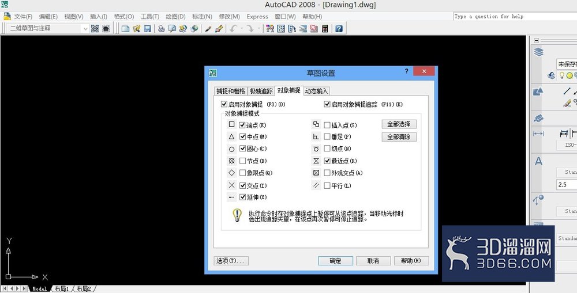Image resolution: width=577 pixels, height=293 pixels.
Task: Open the Express menu
Action: coord(257,17)
